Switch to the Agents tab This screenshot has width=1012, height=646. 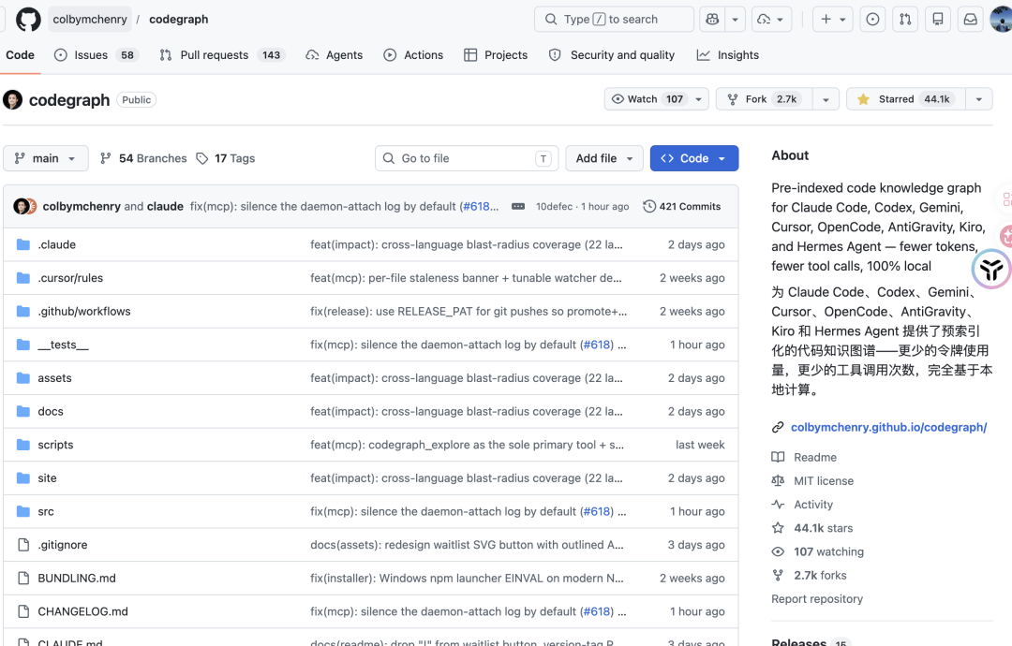[335, 55]
